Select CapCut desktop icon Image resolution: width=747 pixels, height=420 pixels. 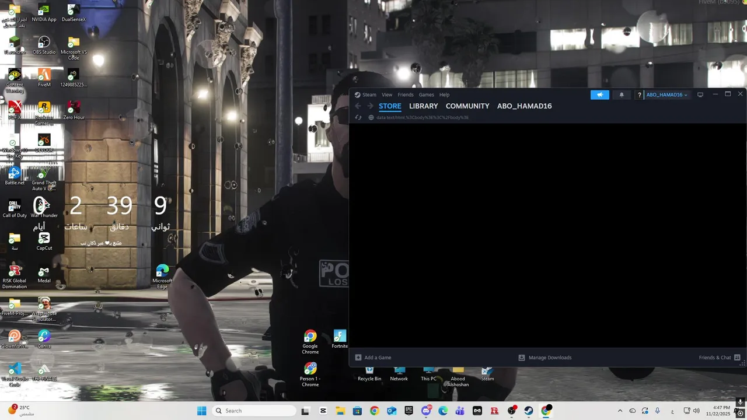coord(44,242)
